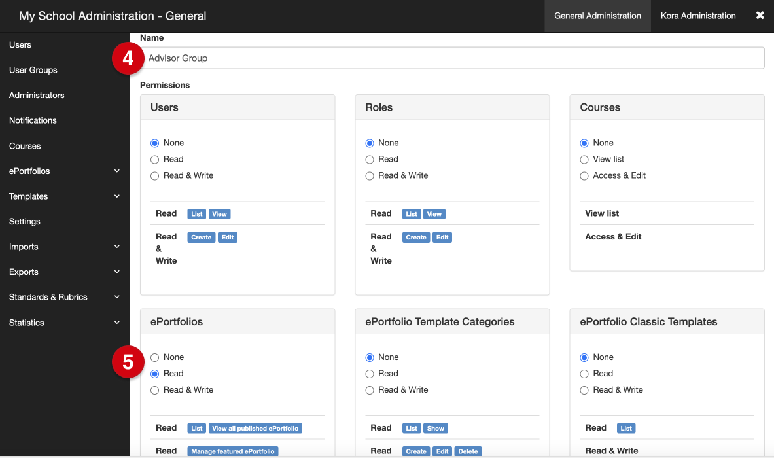
Task: Select Read for ePortfolio Template Categories
Action: 369,374
